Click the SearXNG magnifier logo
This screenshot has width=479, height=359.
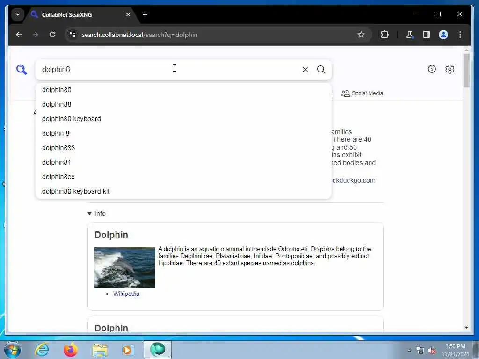[22, 70]
